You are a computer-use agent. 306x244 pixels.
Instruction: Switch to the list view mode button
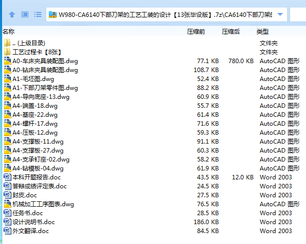click(x=38, y=14)
